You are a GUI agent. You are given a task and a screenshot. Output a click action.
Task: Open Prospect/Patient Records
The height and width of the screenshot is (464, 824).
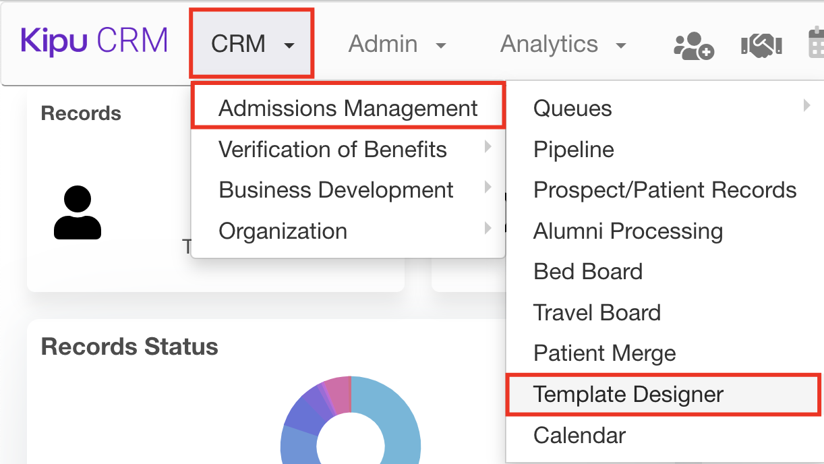pos(665,190)
